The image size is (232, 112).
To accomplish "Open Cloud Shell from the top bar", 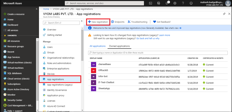I will click(151, 3).
